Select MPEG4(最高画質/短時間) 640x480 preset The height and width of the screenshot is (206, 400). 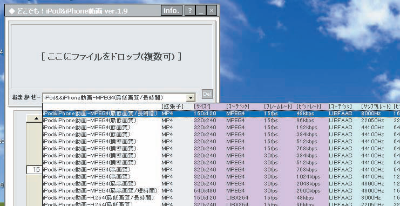tap(221, 191)
